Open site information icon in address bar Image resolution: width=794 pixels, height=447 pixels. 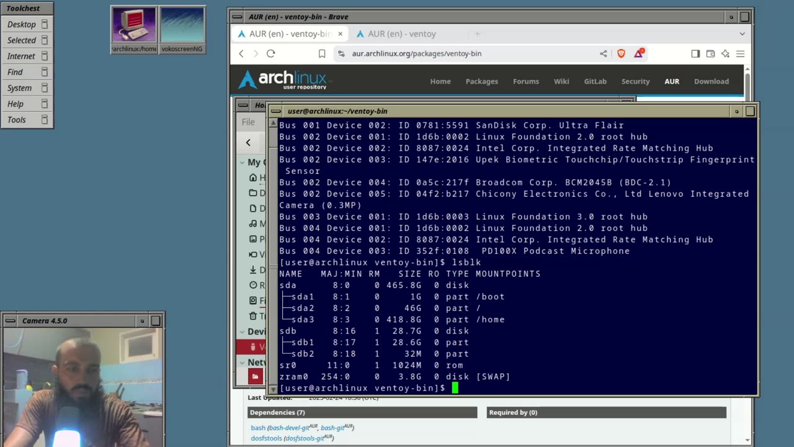coord(341,53)
